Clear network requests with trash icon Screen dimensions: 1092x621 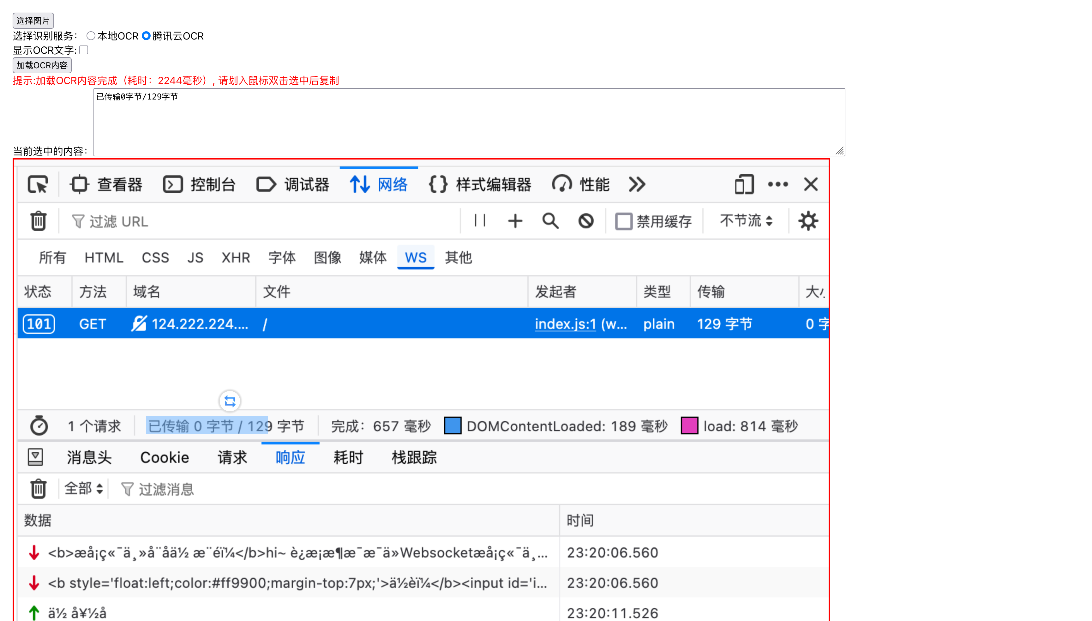39,221
